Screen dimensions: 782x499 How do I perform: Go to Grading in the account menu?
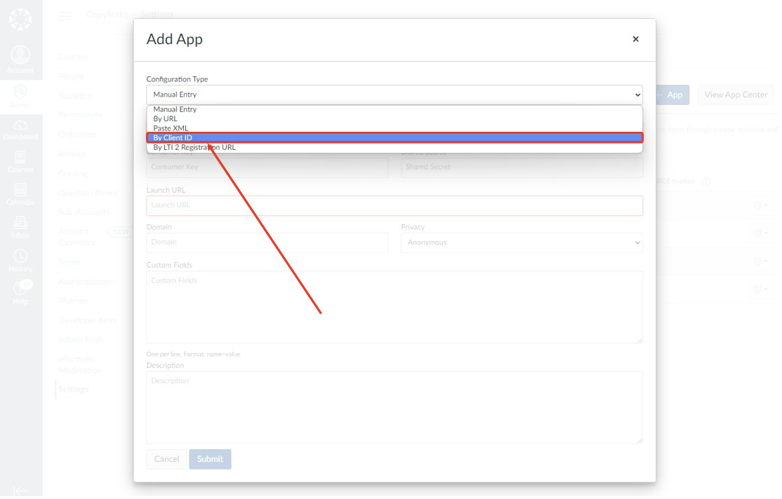(73, 173)
